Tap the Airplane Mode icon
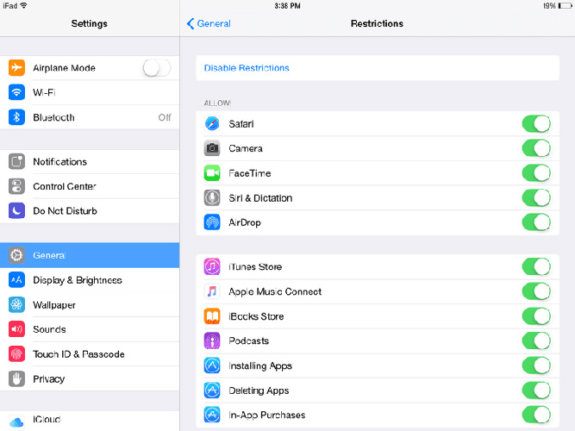Viewport: 575px width, 431px height. coord(16,67)
